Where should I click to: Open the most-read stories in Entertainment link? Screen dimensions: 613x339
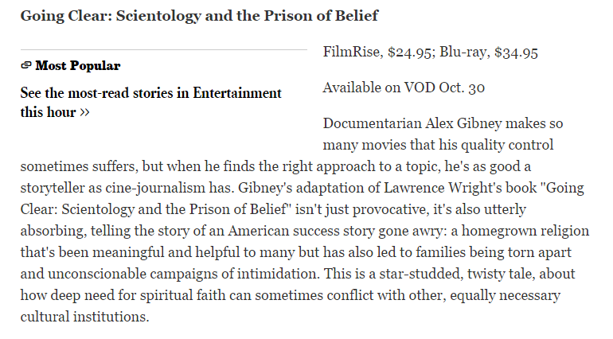click(x=151, y=103)
